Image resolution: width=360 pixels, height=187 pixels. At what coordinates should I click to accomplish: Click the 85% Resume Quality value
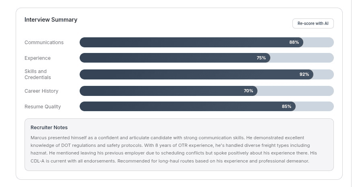286,106
